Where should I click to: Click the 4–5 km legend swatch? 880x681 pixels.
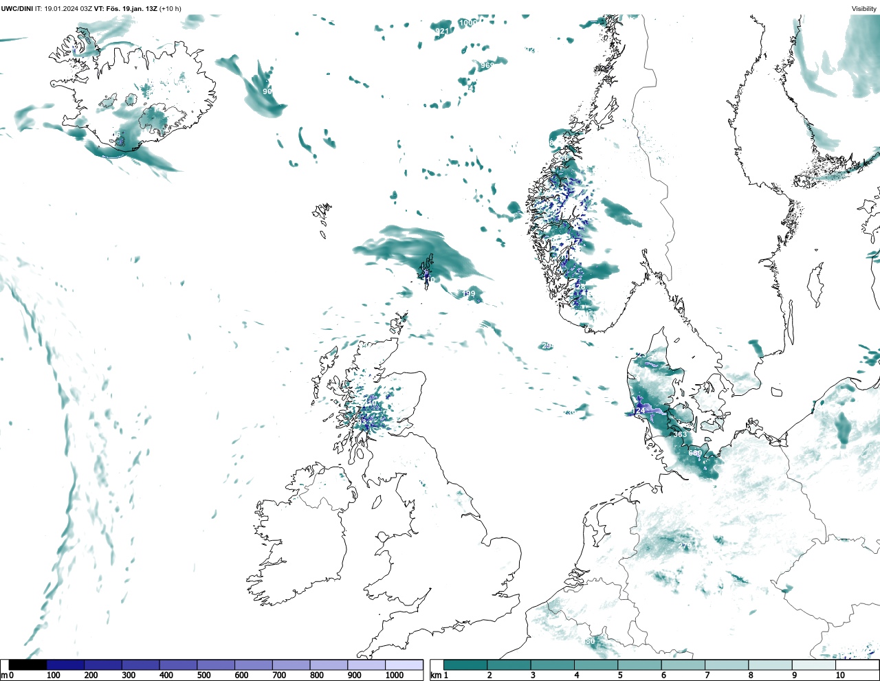pyautogui.click(x=596, y=665)
